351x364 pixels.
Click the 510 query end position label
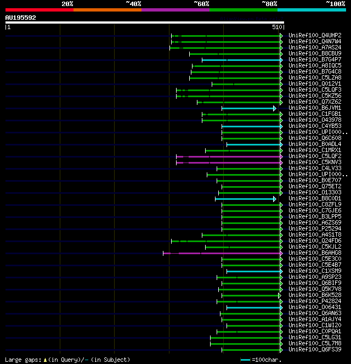(277, 27)
